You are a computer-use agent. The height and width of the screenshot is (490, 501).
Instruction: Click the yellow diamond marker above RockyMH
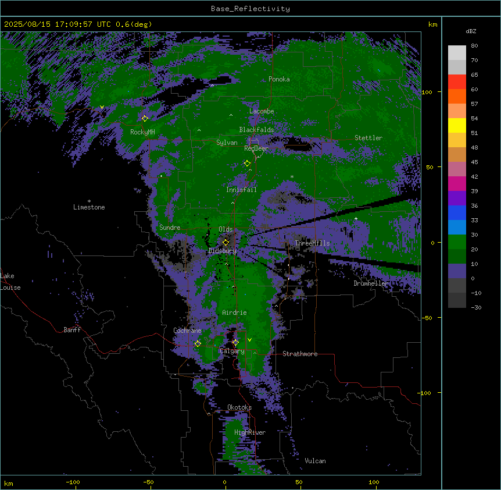click(x=145, y=118)
